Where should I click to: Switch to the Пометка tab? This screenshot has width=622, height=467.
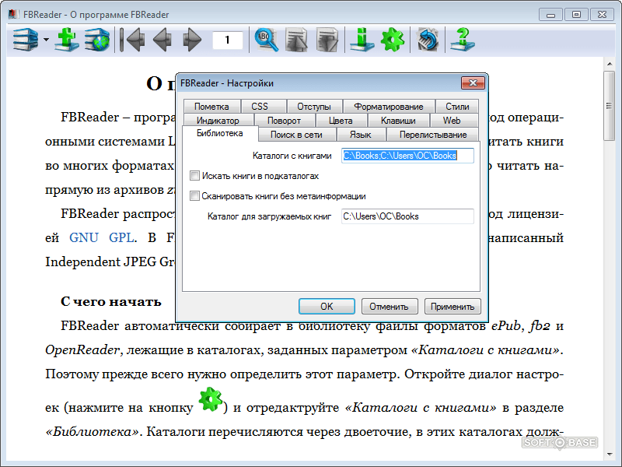tap(211, 107)
